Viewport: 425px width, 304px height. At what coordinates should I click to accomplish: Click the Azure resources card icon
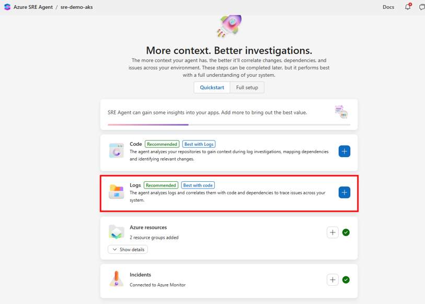pyautogui.click(x=116, y=232)
